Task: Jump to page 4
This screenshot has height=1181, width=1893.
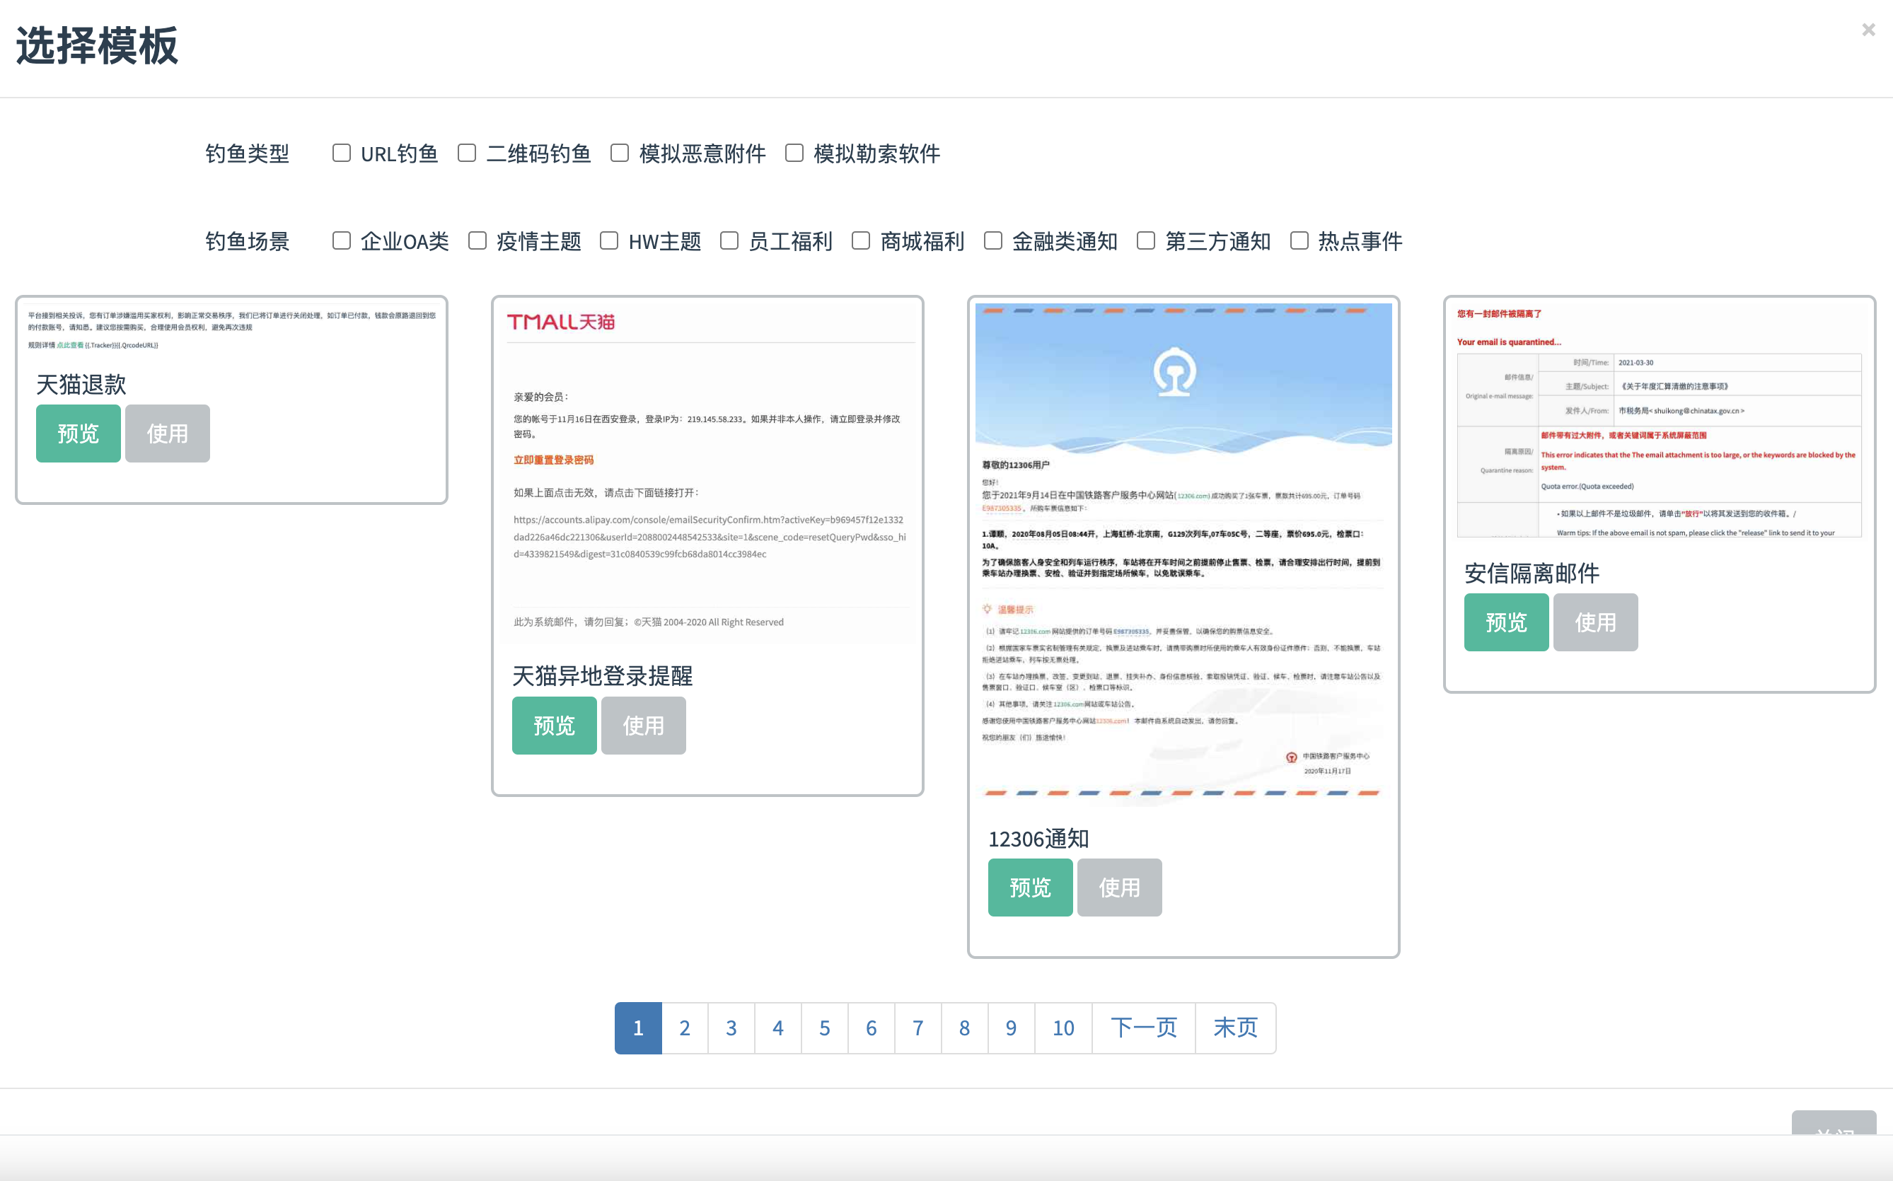Action: (777, 1028)
